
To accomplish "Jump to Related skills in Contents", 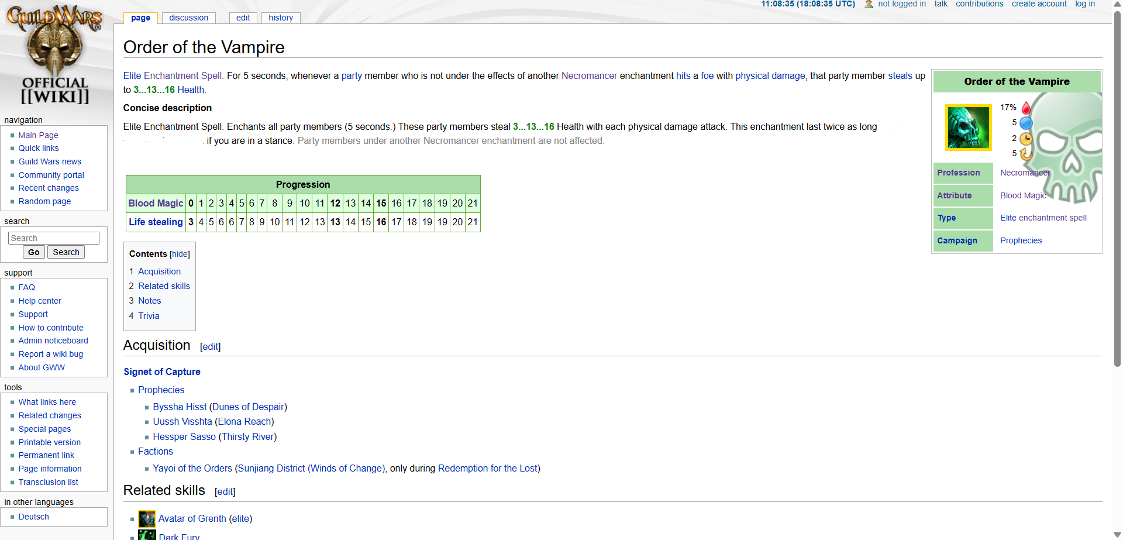I will [x=164, y=286].
